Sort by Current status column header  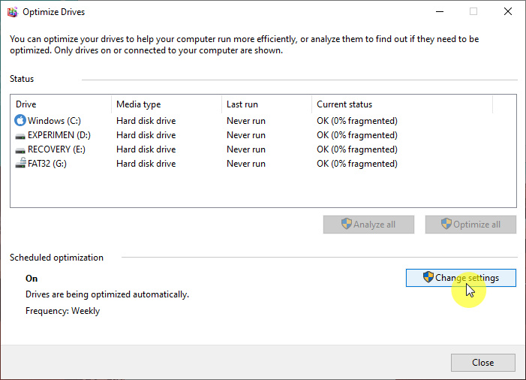[402, 104]
